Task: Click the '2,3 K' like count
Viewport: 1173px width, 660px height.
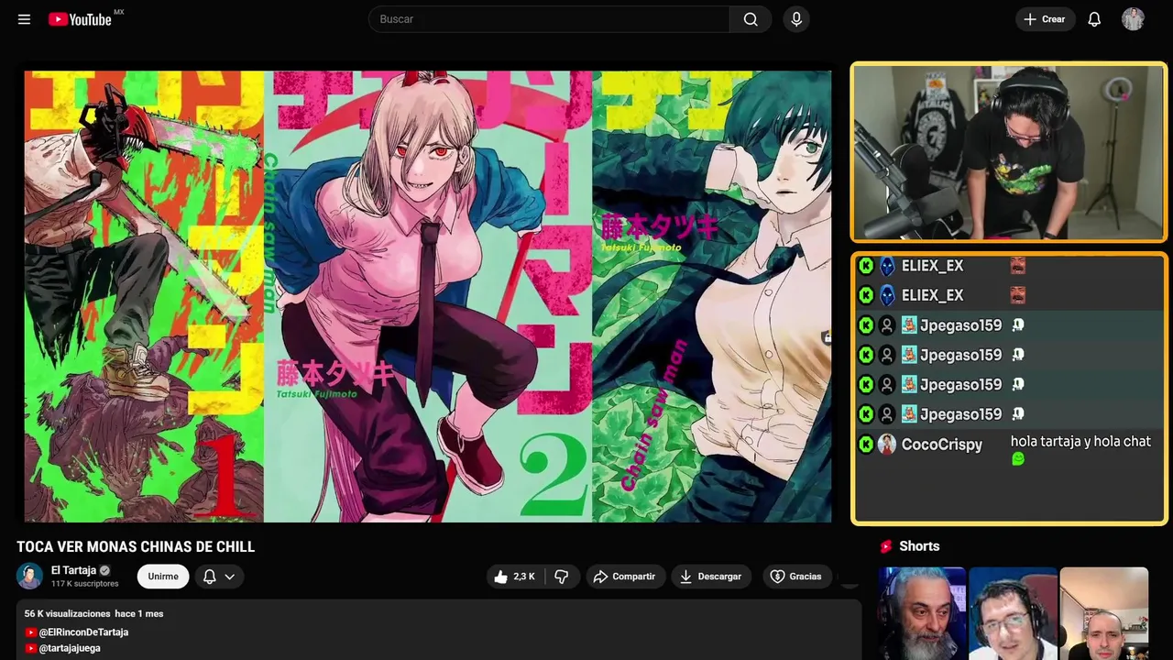Action: click(524, 577)
